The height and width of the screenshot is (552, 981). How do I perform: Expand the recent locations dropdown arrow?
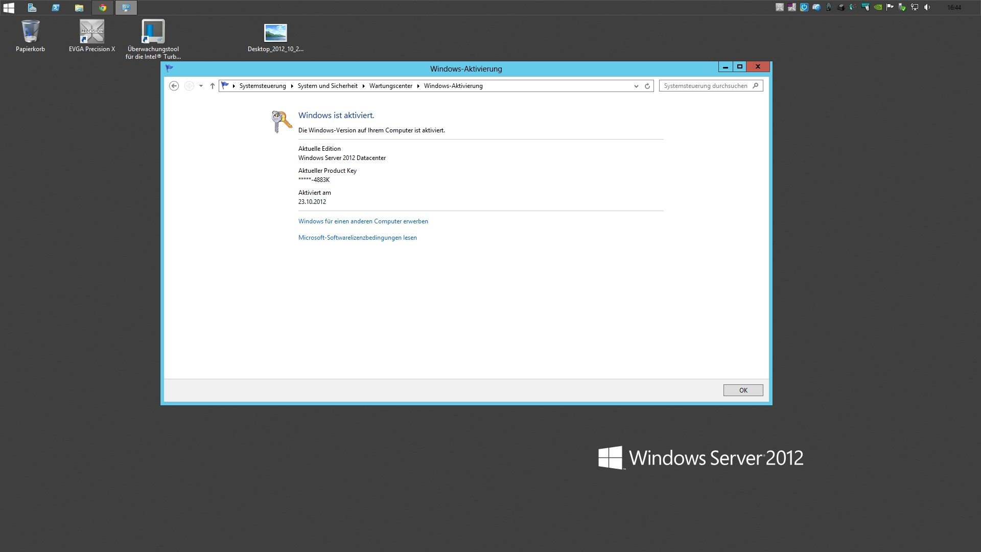[x=201, y=86]
